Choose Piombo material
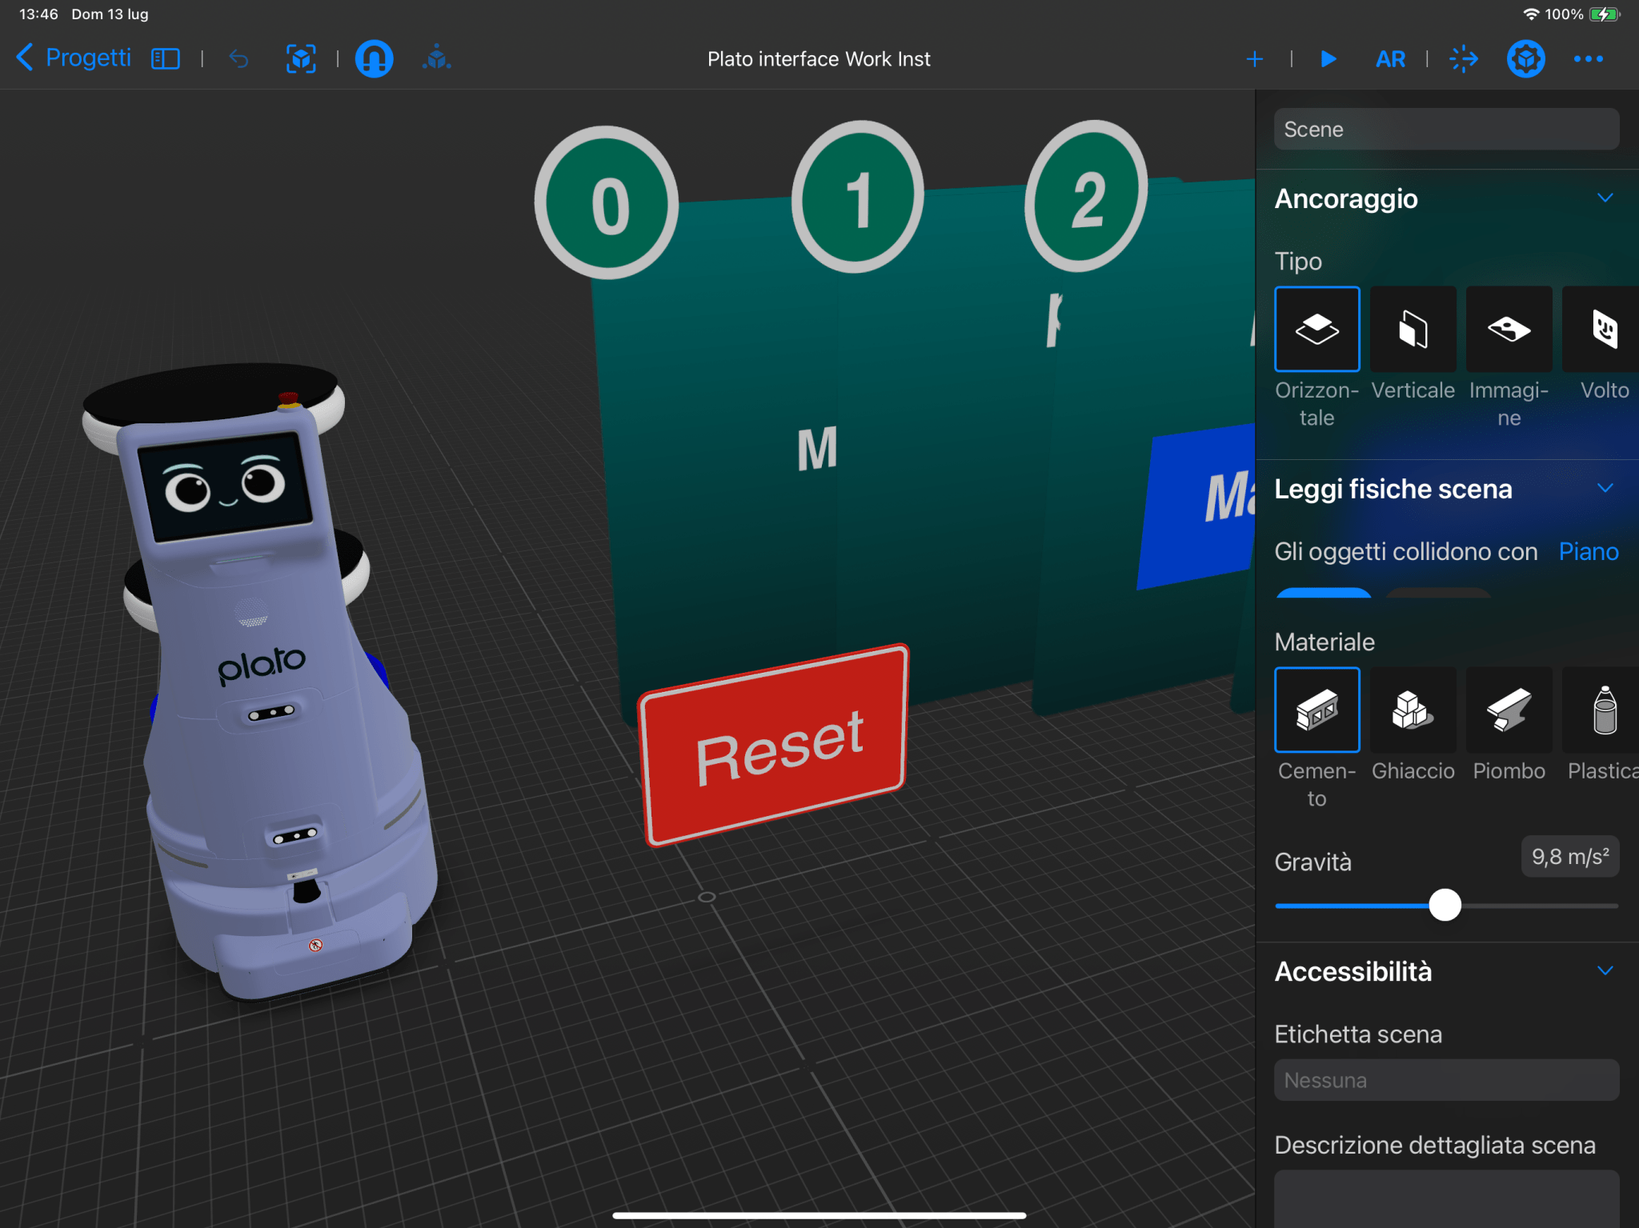The height and width of the screenshot is (1228, 1639). (x=1509, y=710)
